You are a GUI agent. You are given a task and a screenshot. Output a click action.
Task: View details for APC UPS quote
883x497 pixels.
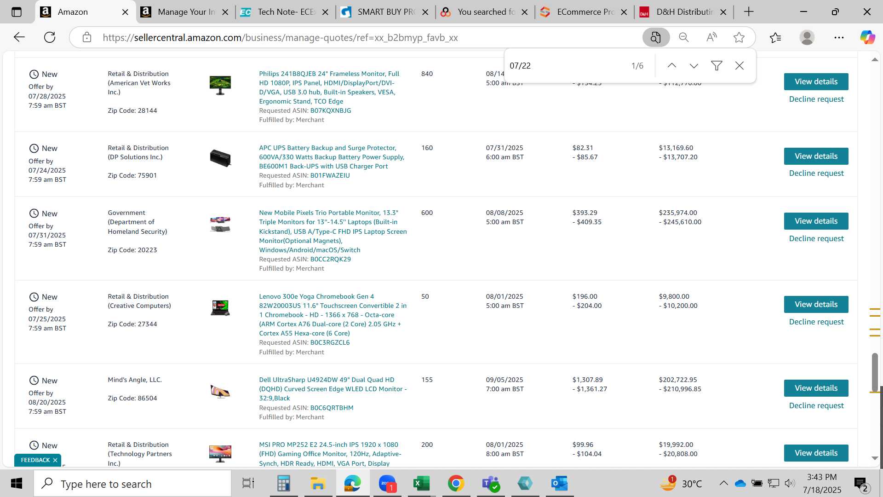[x=816, y=156]
